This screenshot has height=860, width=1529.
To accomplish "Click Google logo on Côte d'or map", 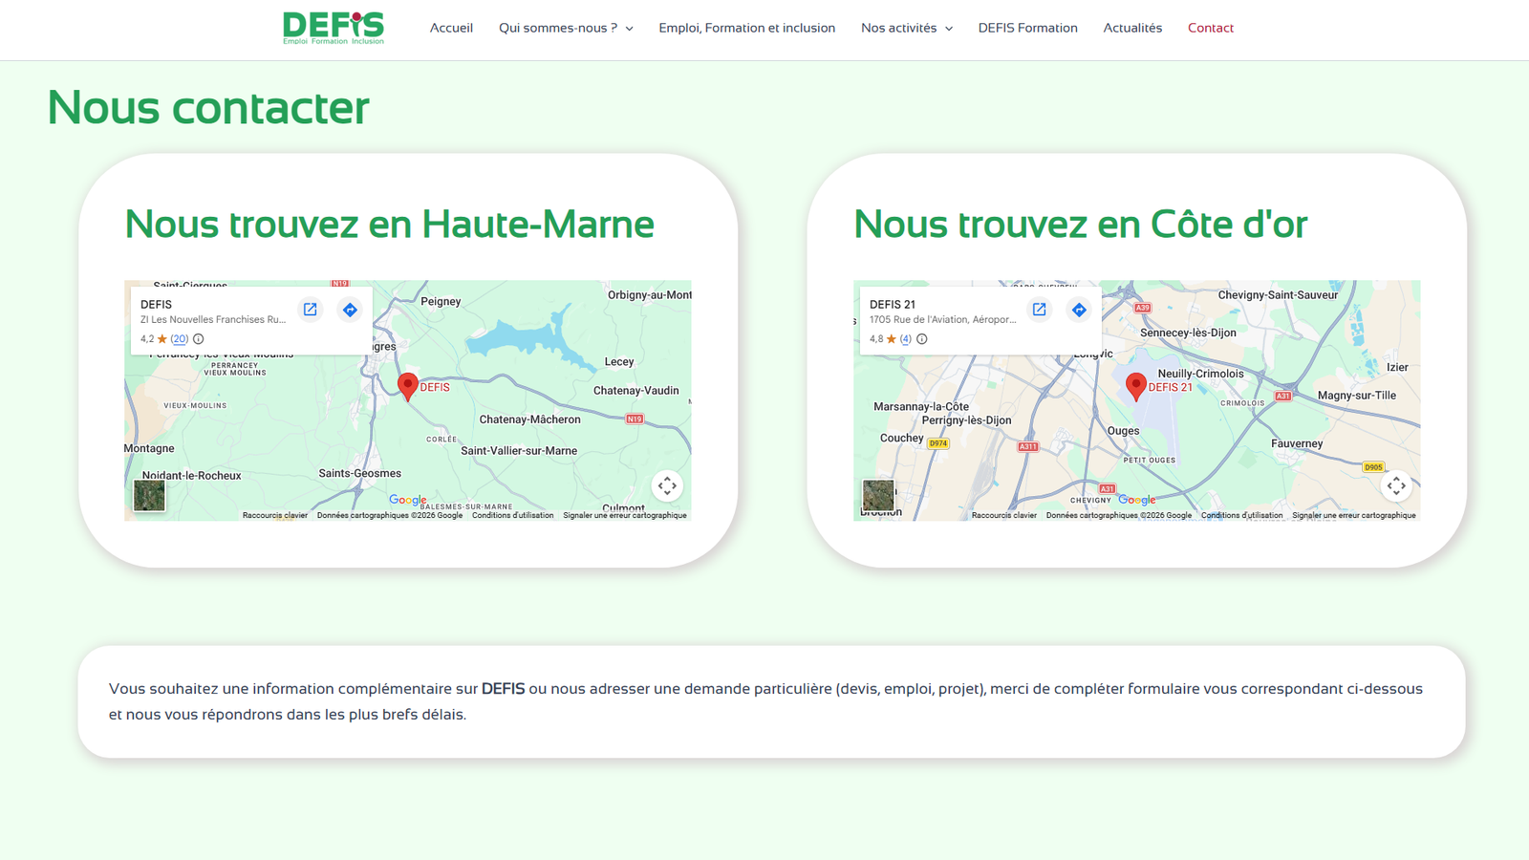I will tap(1137, 500).
